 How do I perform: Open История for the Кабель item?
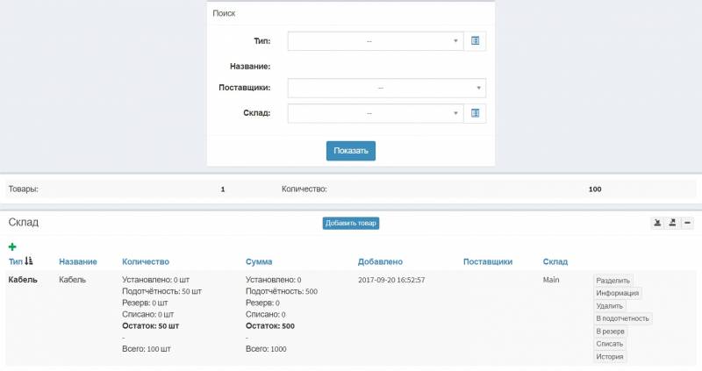coord(609,357)
